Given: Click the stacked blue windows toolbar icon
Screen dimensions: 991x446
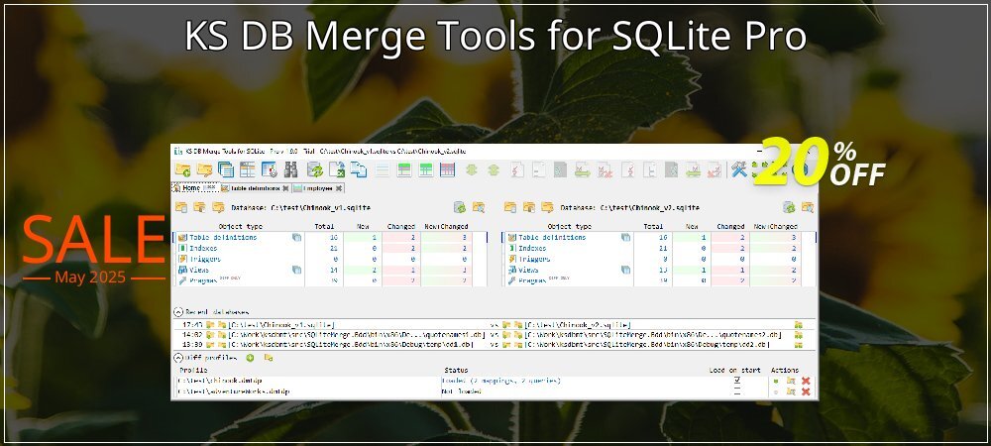Looking at the screenshot, I should click(x=226, y=169).
